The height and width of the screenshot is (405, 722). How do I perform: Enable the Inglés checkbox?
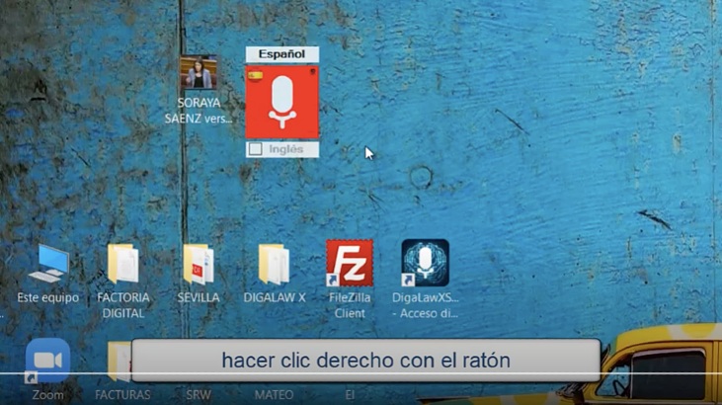point(256,149)
